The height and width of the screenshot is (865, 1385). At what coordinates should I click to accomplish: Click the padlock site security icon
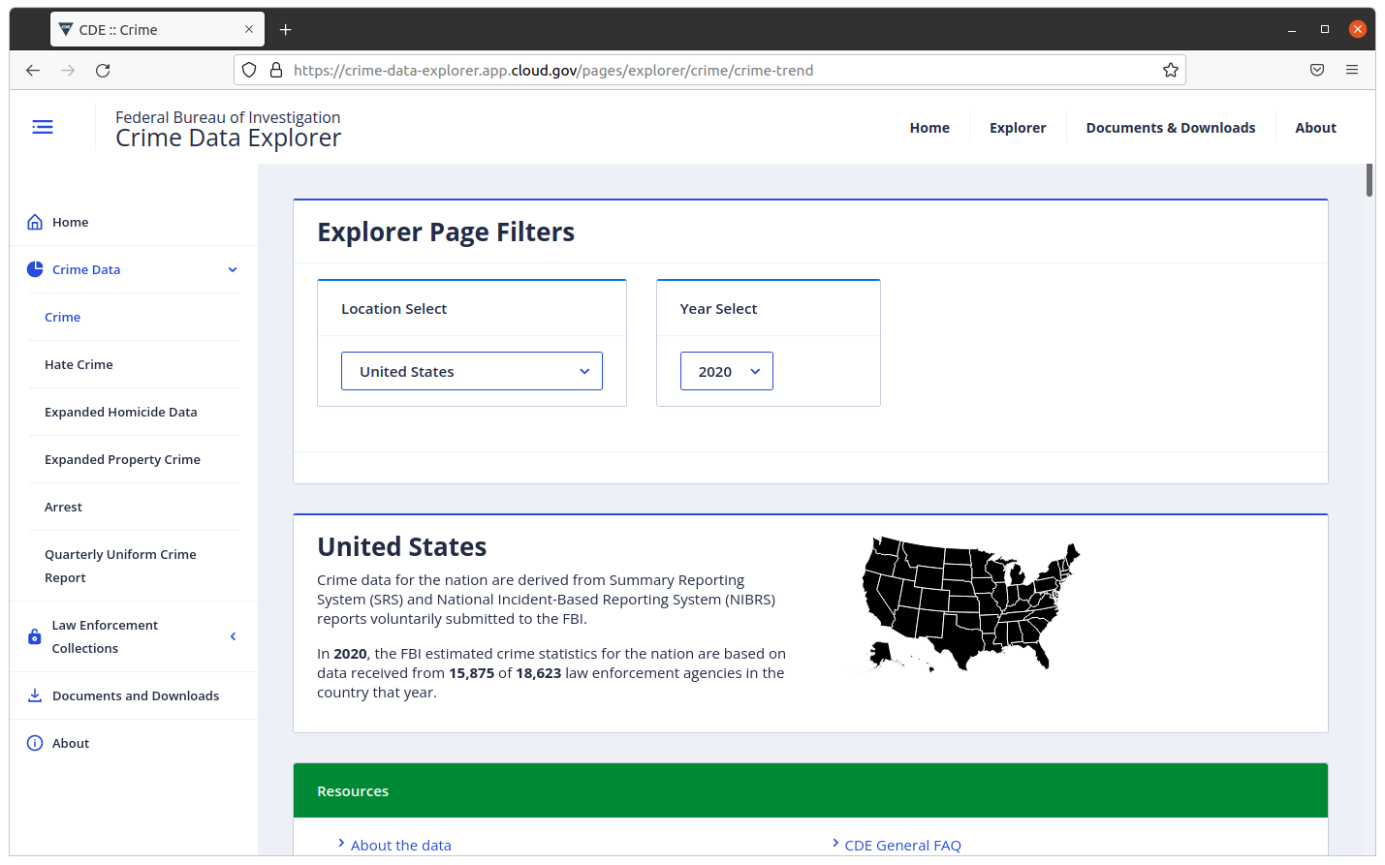[x=276, y=70]
